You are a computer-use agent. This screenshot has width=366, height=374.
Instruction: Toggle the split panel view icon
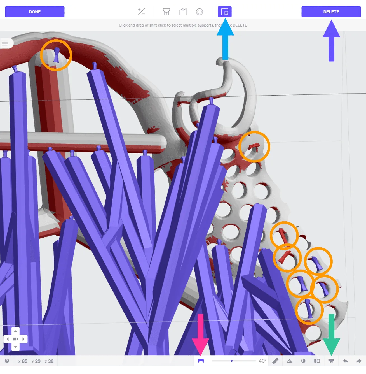tap(317, 361)
